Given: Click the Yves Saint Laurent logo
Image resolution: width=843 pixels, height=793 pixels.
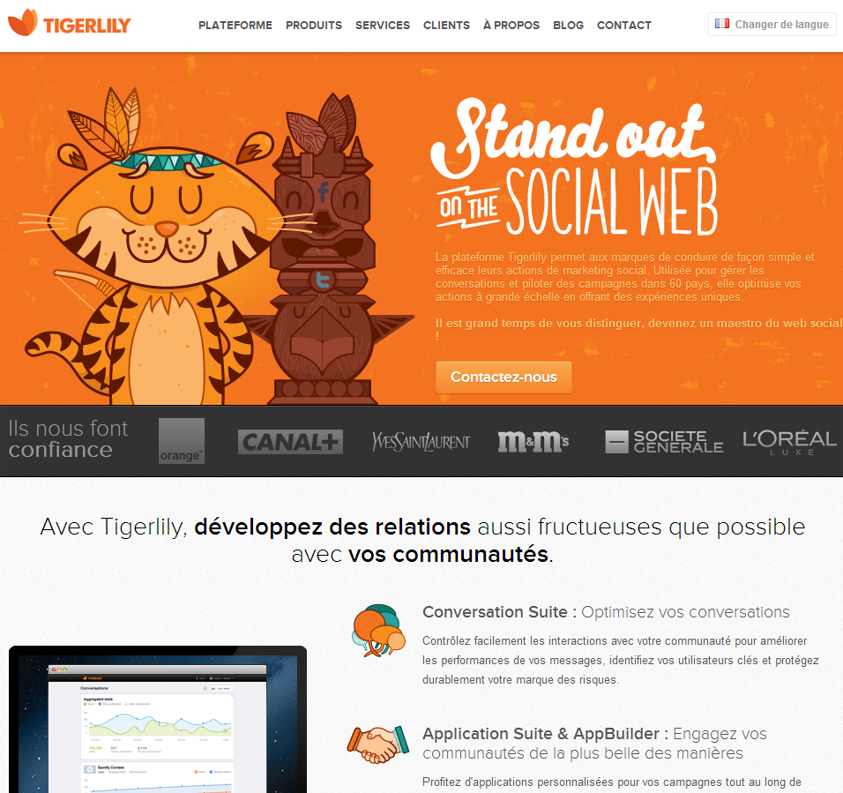Looking at the screenshot, I should coord(421,442).
